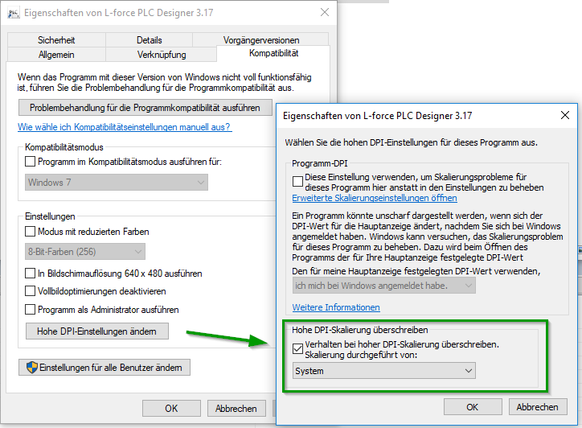Enable compatibility mode checkbox
Screen dimensions: 582x428
tap(31, 162)
